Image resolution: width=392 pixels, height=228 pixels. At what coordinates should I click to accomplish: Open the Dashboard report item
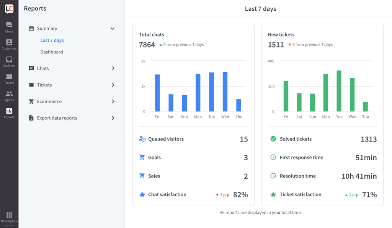(x=52, y=52)
